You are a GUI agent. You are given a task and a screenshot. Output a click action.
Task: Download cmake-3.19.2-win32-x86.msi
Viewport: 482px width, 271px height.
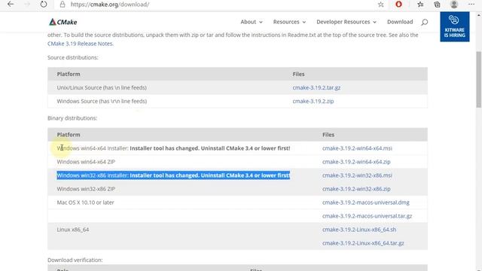[357, 175]
